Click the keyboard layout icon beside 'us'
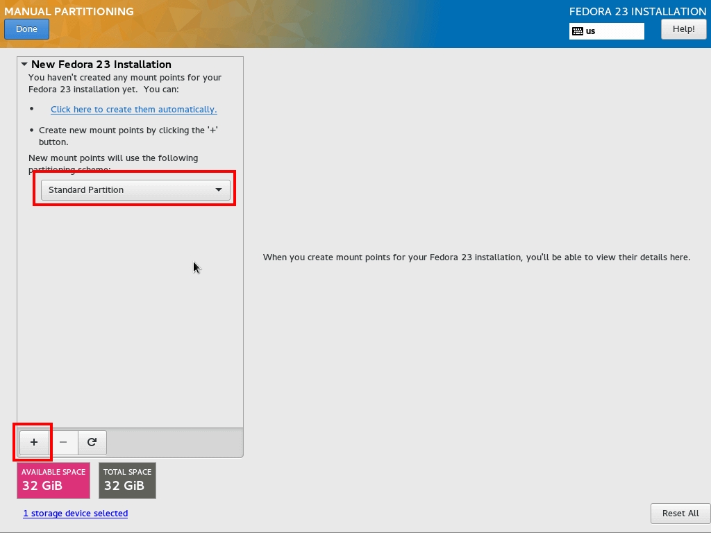The width and height of the screenshot is (711, 533). click(578, 31)
